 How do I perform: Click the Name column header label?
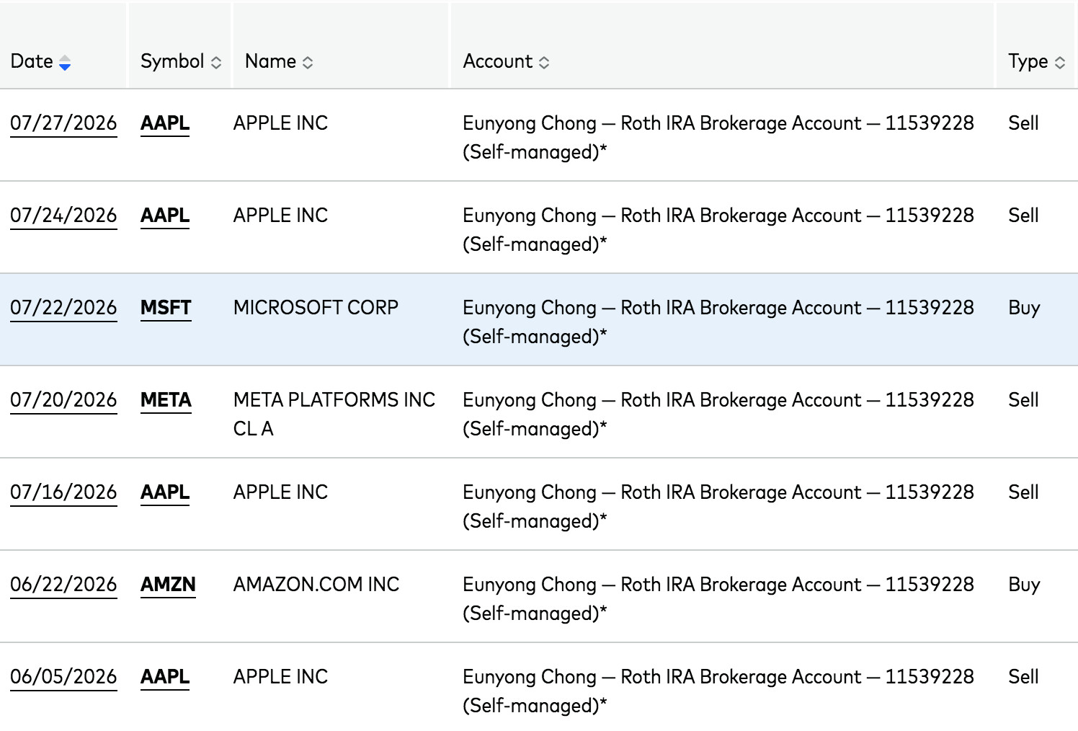(270, 61)
